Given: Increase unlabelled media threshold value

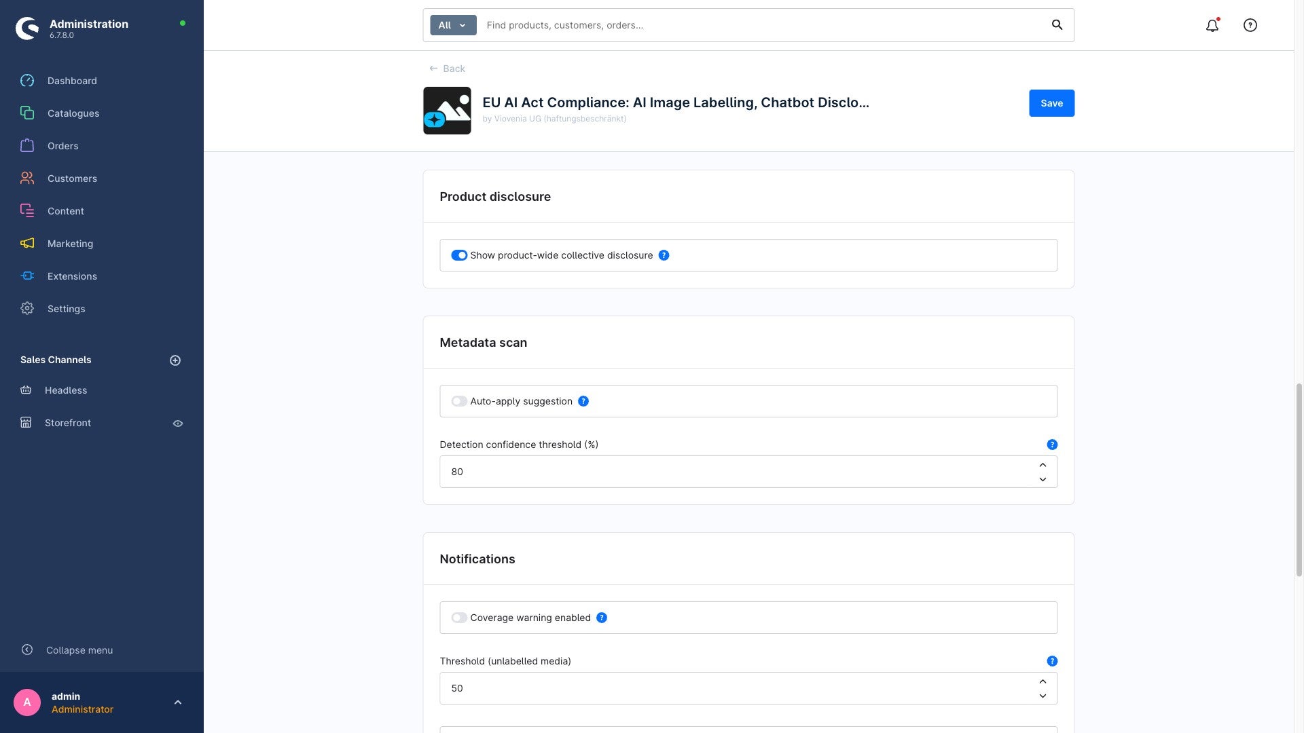Looking at the screenshot, I should [x=1043, y=681].
